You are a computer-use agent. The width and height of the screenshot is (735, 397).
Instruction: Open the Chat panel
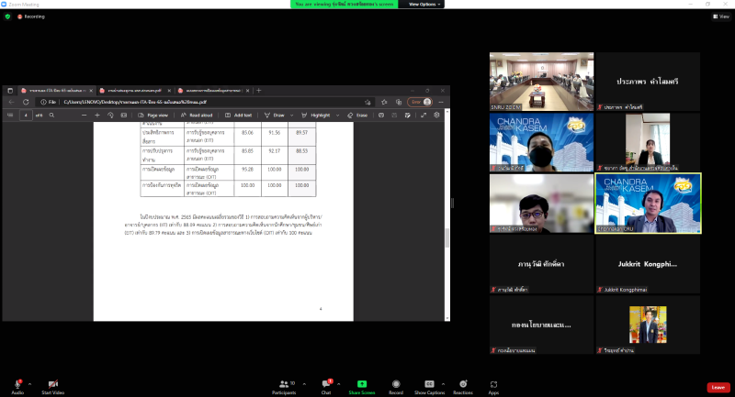coord(325,383)
